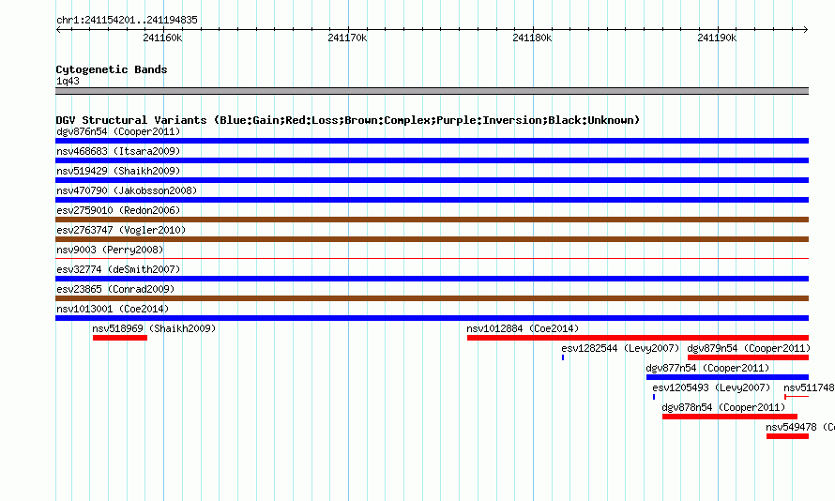Select the blue bar of nsv1013001
This screenshot has height=501, width=835.
point(432,318)
